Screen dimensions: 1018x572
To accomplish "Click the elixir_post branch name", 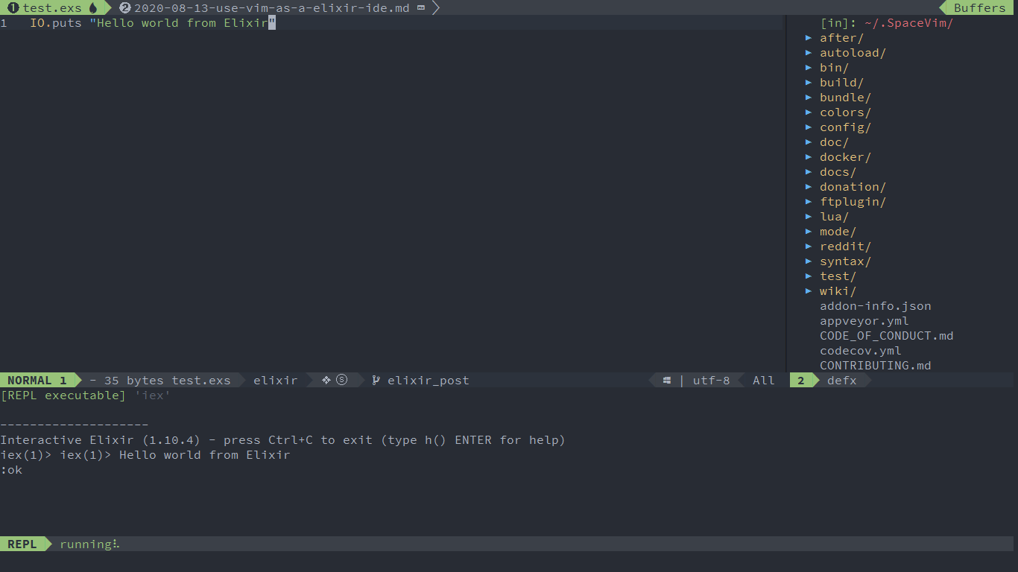I will (x=429, y=381).
